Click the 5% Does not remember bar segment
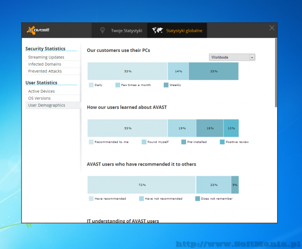The image size is (302, 249). (235, 185)
